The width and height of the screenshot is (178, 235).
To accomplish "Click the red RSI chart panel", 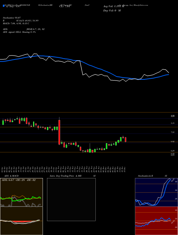I will (156, 221).
